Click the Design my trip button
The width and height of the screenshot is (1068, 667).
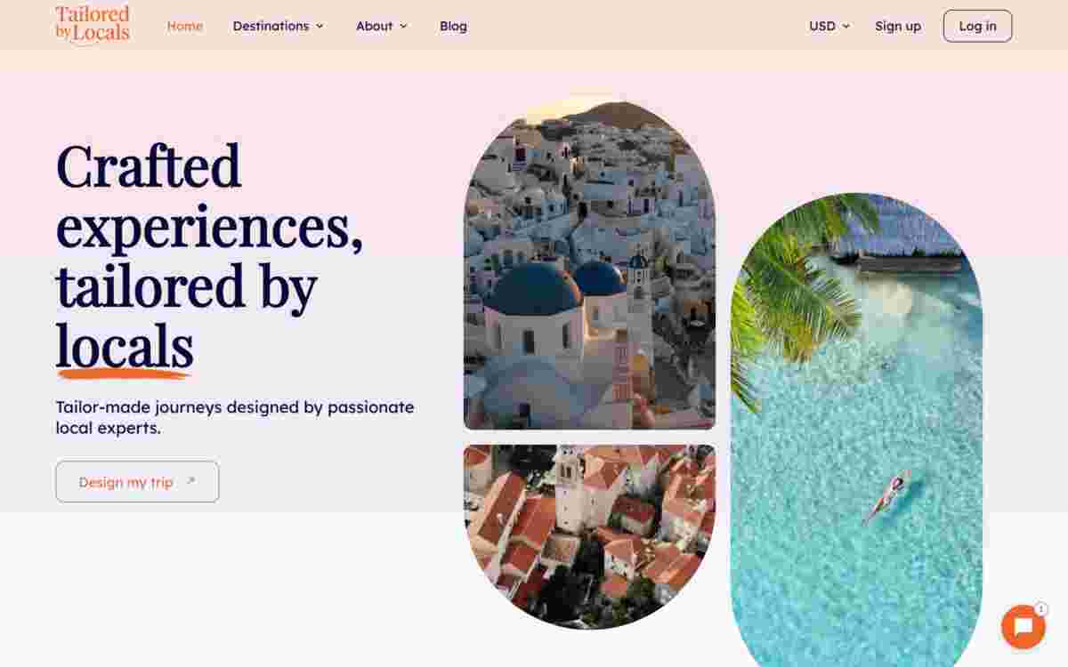point(137,482)
